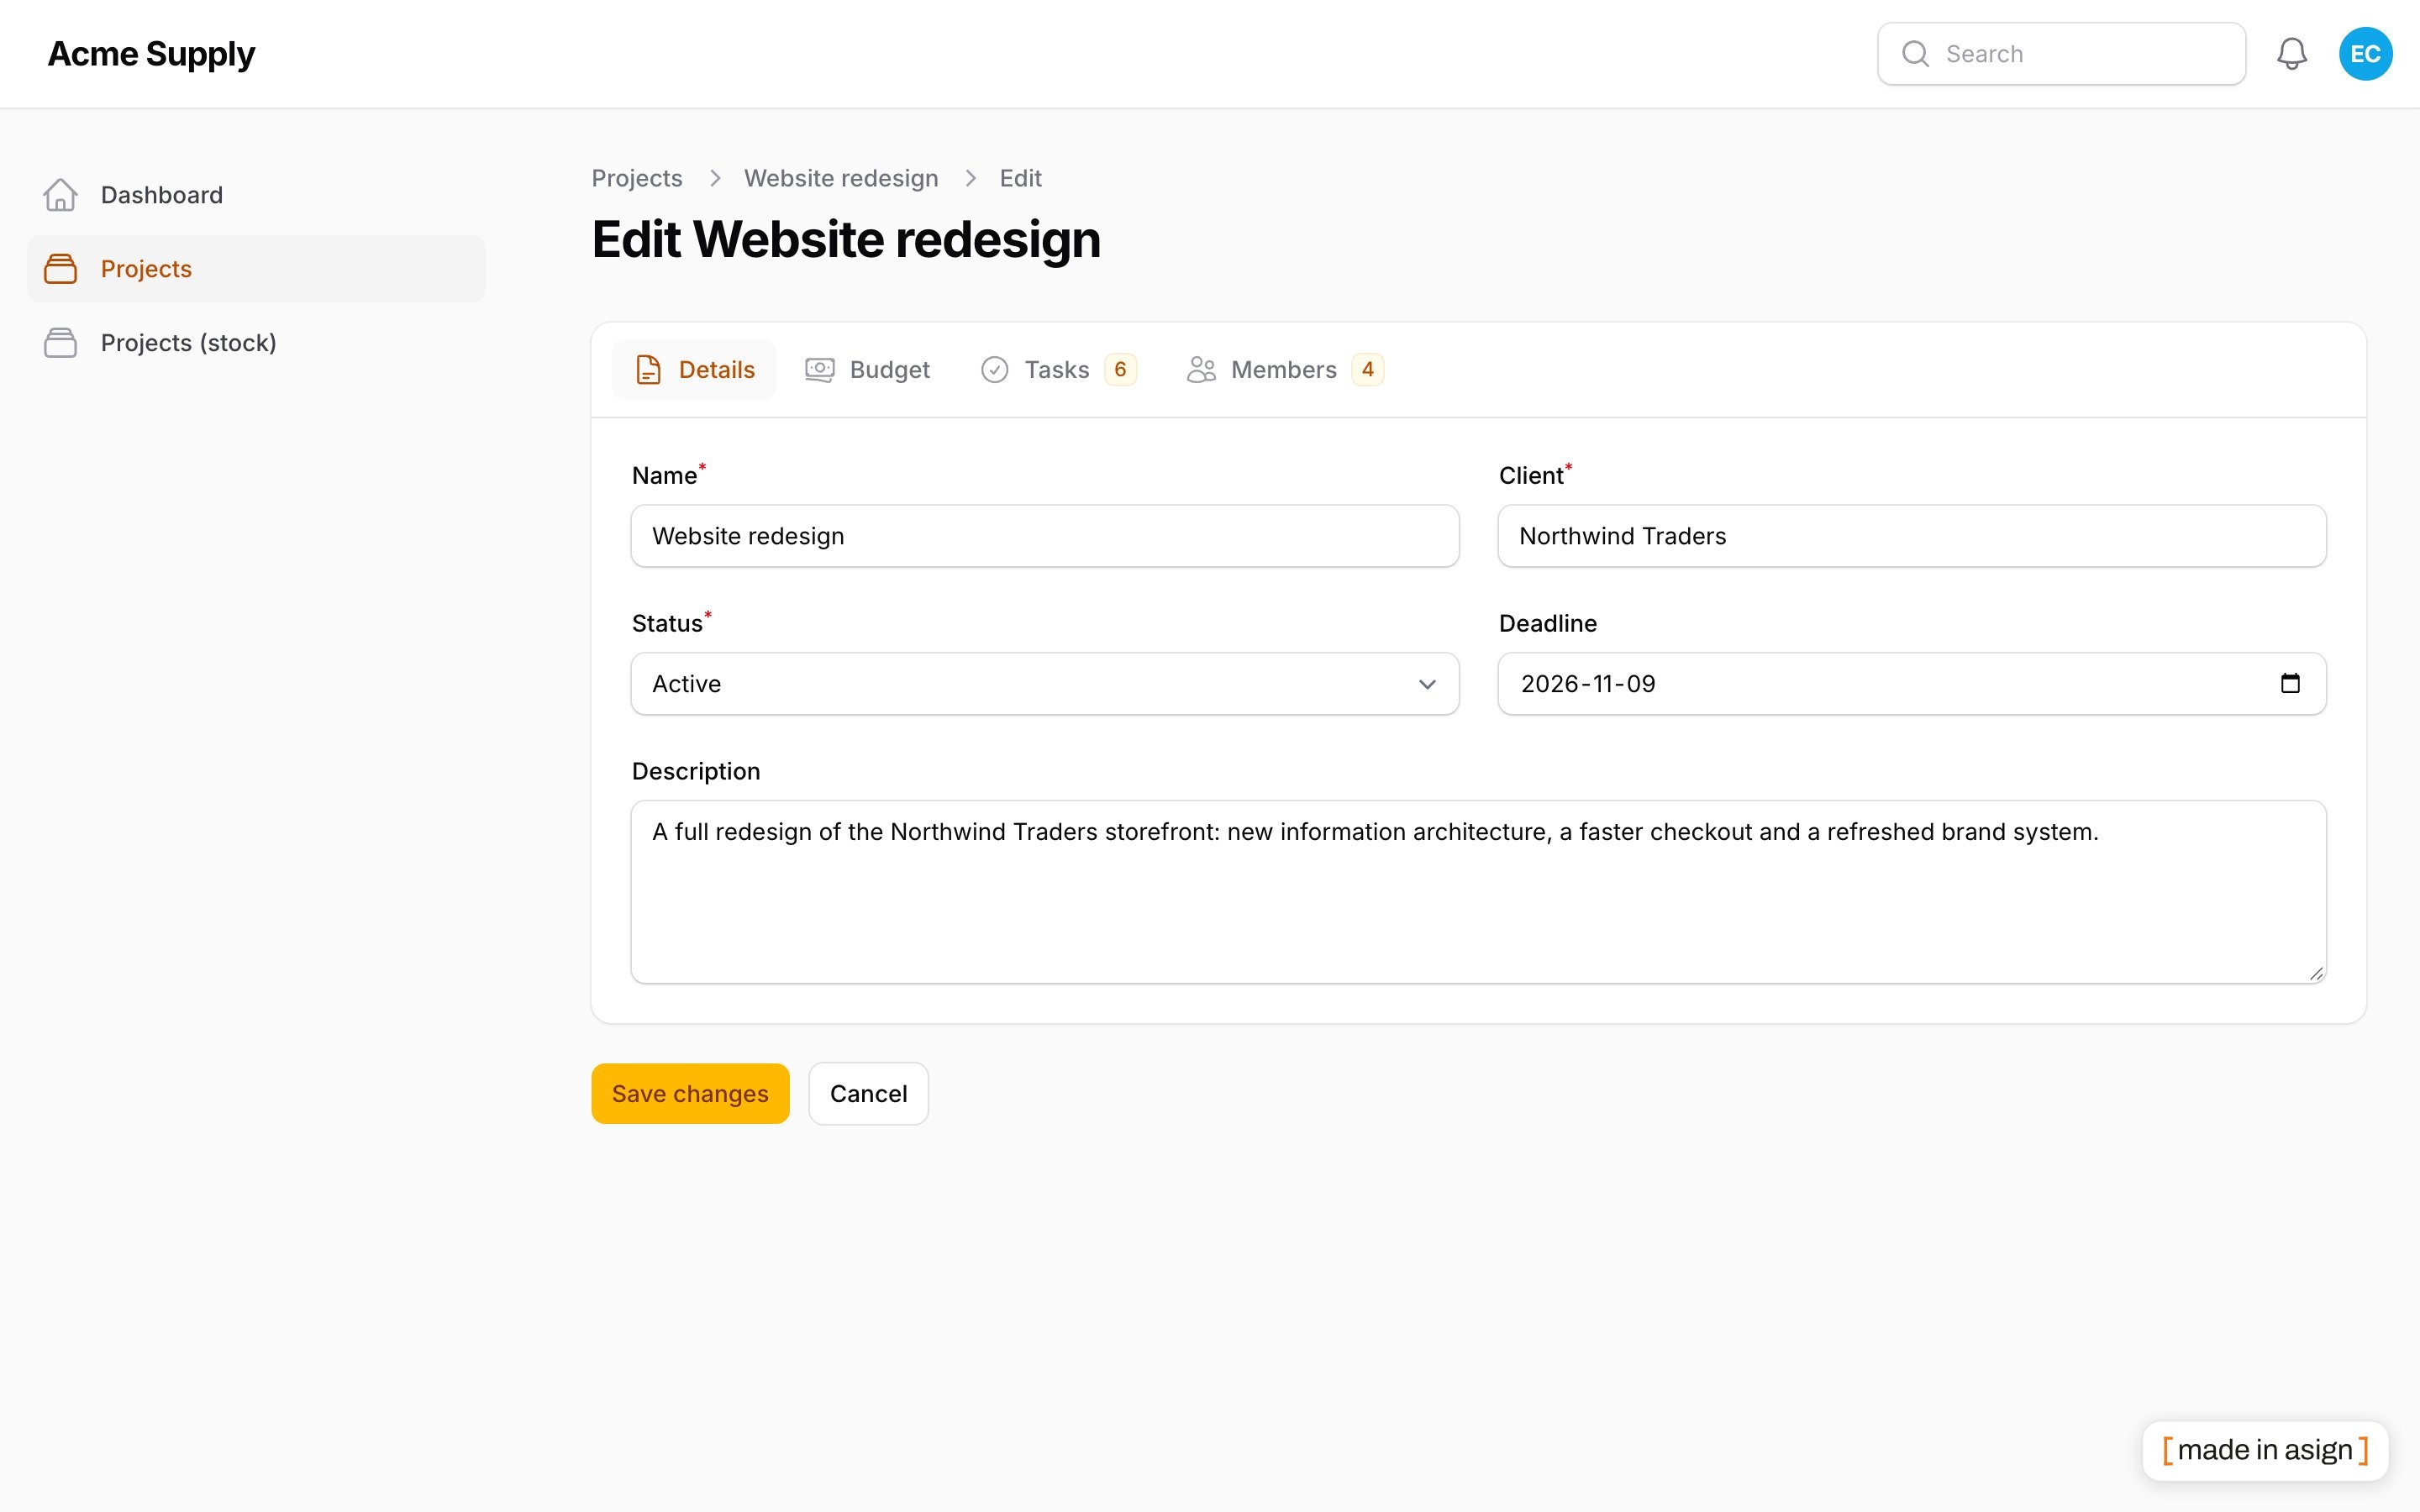Switch to the Tasks tab

[x=1058, y=370]
